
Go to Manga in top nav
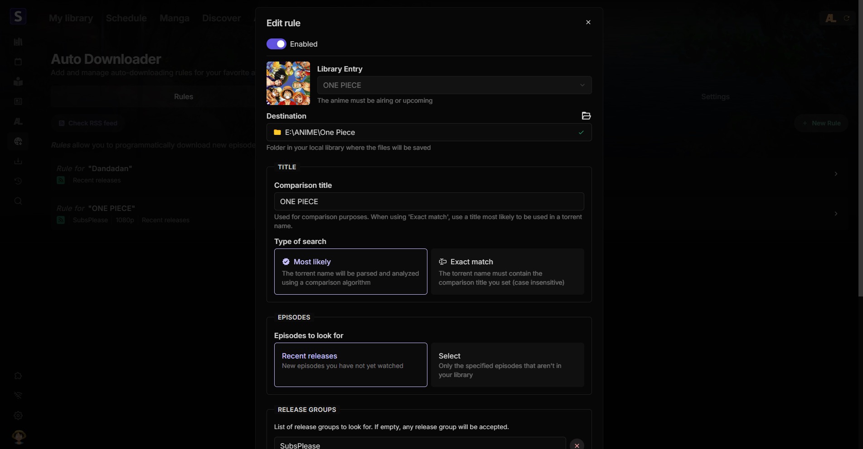175,18
